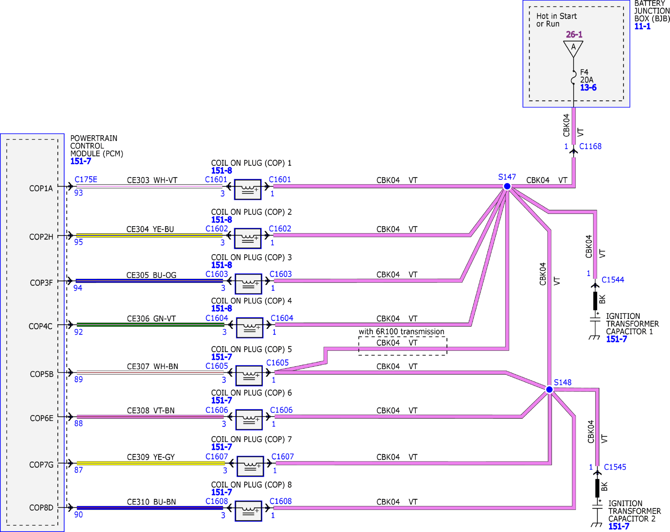Click the C1545 connector label
The image size is (670, 532).
615,467
